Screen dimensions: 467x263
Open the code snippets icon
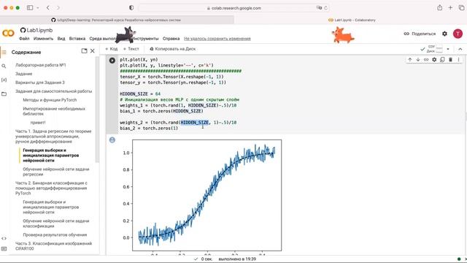[4, 238]
